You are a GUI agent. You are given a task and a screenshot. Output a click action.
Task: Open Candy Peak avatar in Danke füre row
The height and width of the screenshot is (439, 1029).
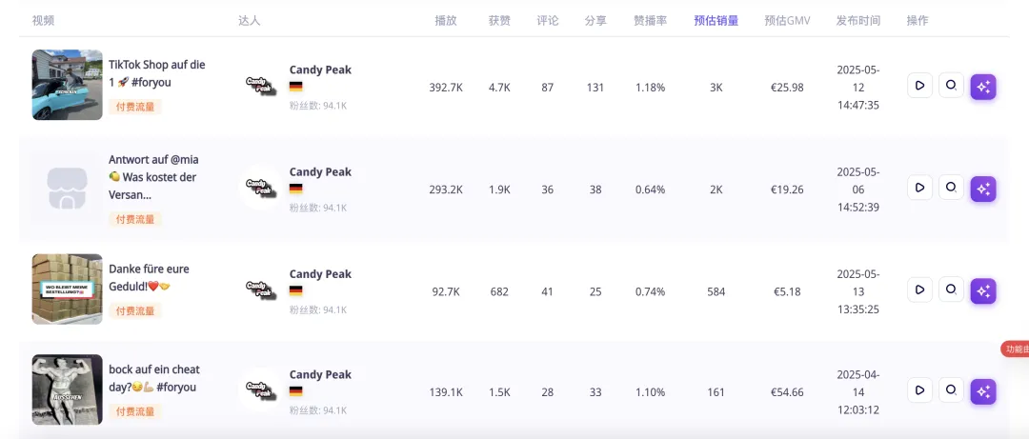click(260, 289)
